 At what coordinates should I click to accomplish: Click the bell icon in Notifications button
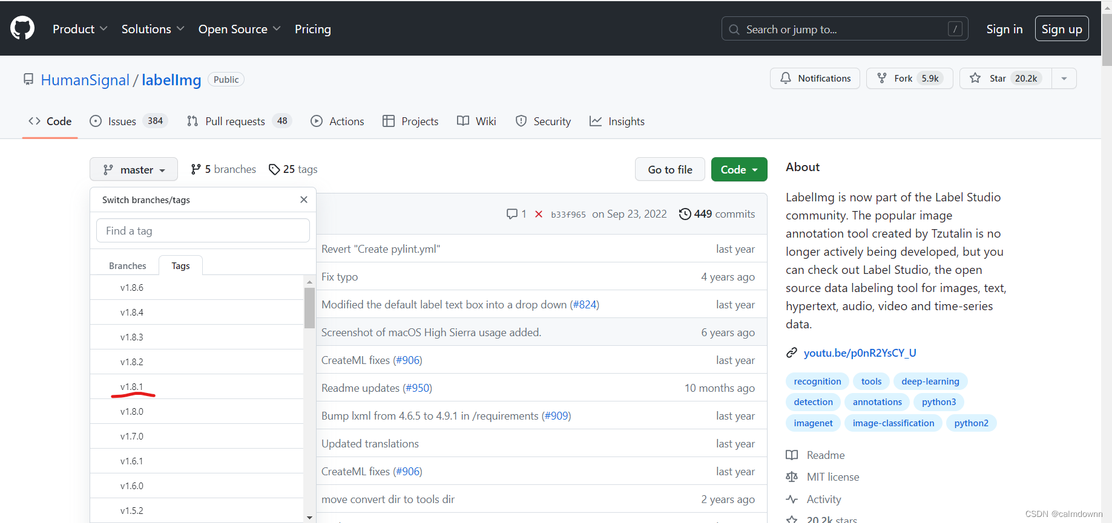[786, 78]
